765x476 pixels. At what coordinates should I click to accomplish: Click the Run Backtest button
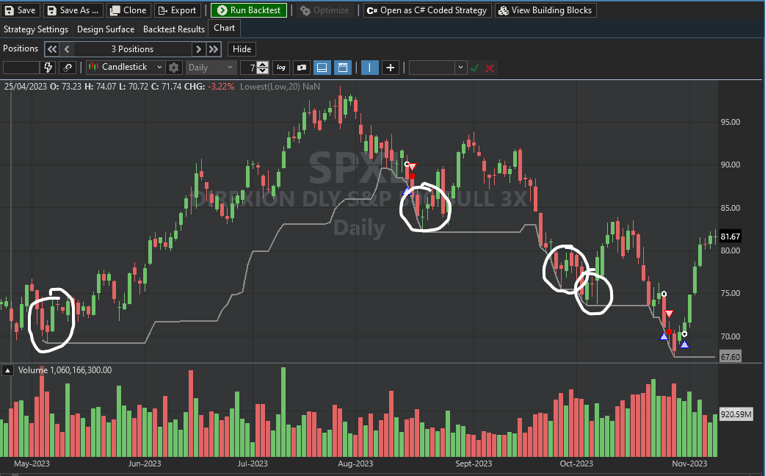[249, 10]
